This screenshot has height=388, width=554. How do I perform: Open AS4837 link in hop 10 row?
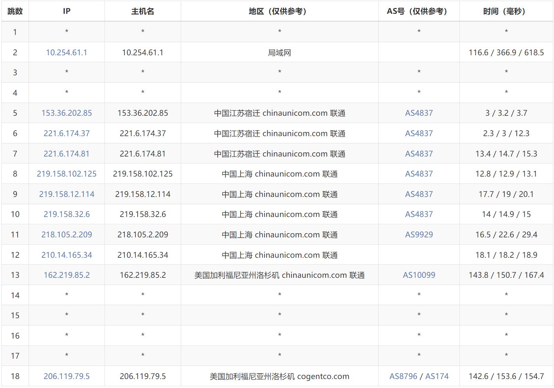(419, 214)
